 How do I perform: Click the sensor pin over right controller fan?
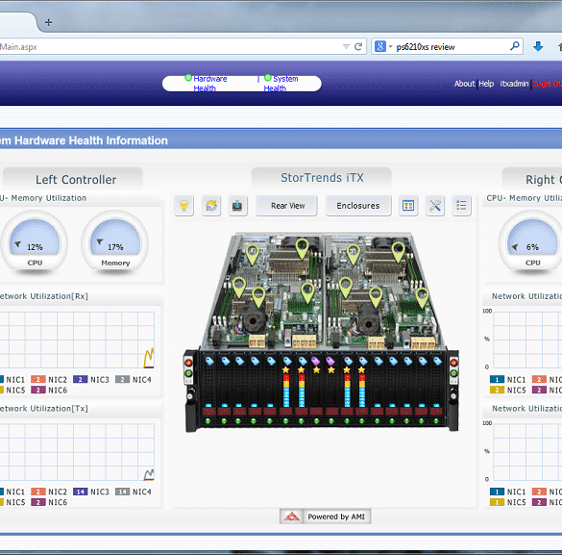click(376, 296)
